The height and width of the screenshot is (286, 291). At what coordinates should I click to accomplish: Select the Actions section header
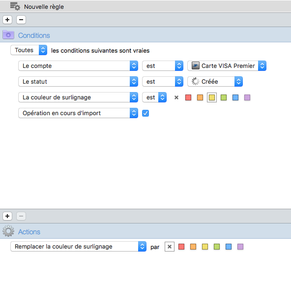tap(29, 232)
